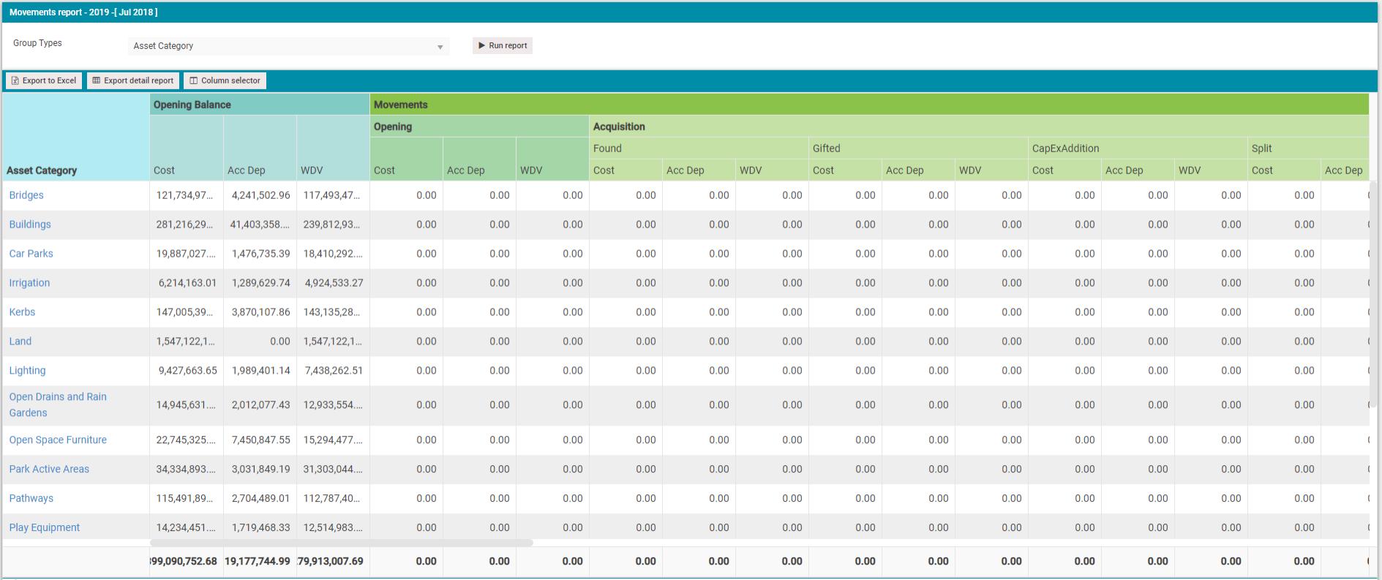Click the Split subgroup header
The height and width of the screenshot is (580, 1382).
pos(1308,148)
